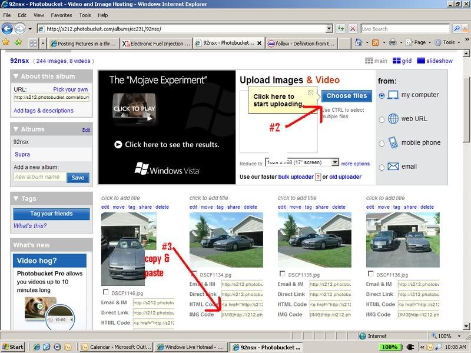The image size is (471, 353).
Task: Click the Refresh page icon
Action: point(341,29)
